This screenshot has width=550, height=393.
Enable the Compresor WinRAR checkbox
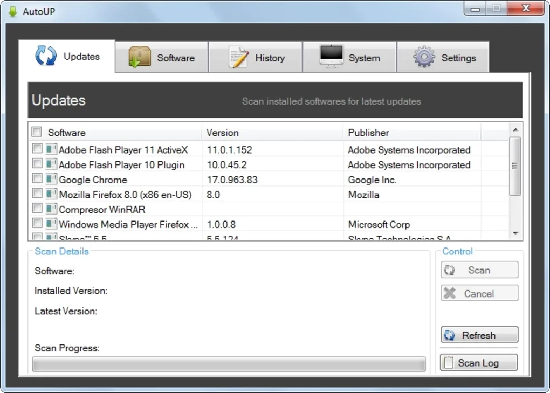37,208
